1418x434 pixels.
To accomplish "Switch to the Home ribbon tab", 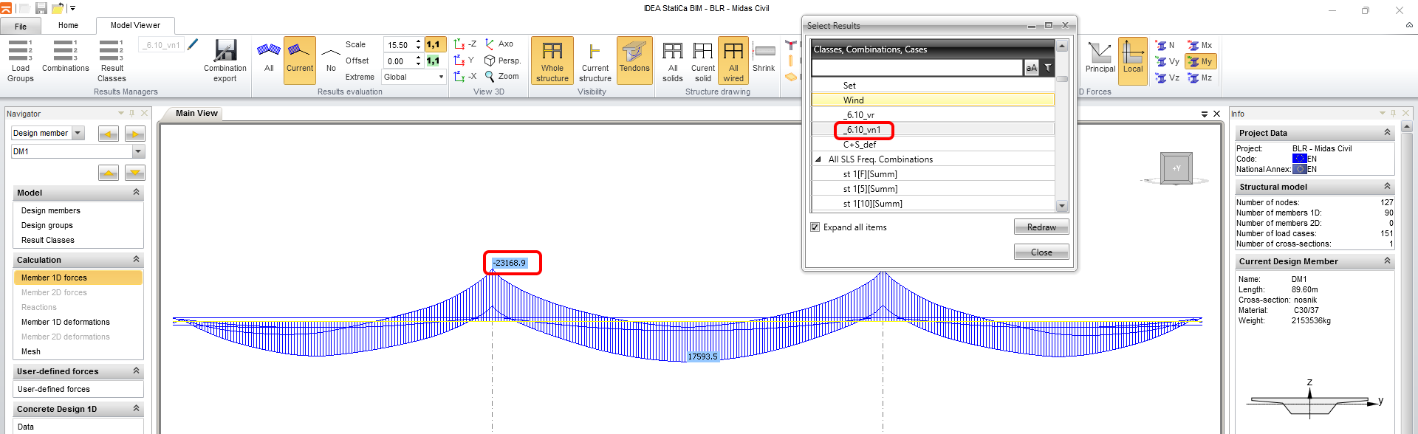I will 68,25.
